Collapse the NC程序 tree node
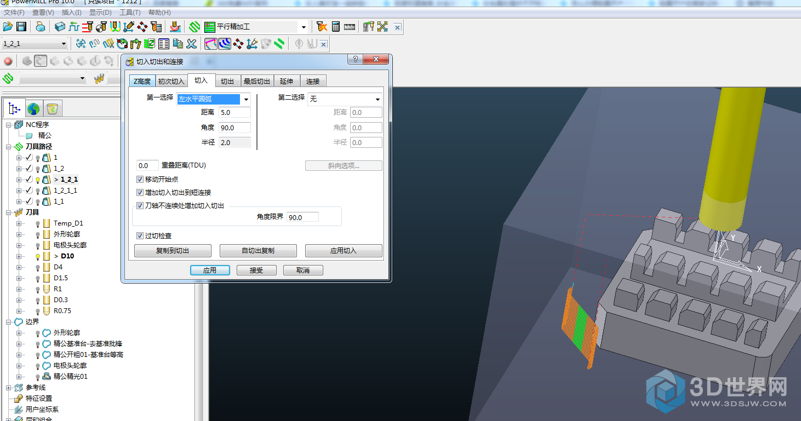Image resolution: width=801 pixels, height=421 pixels. pos(9,125)
